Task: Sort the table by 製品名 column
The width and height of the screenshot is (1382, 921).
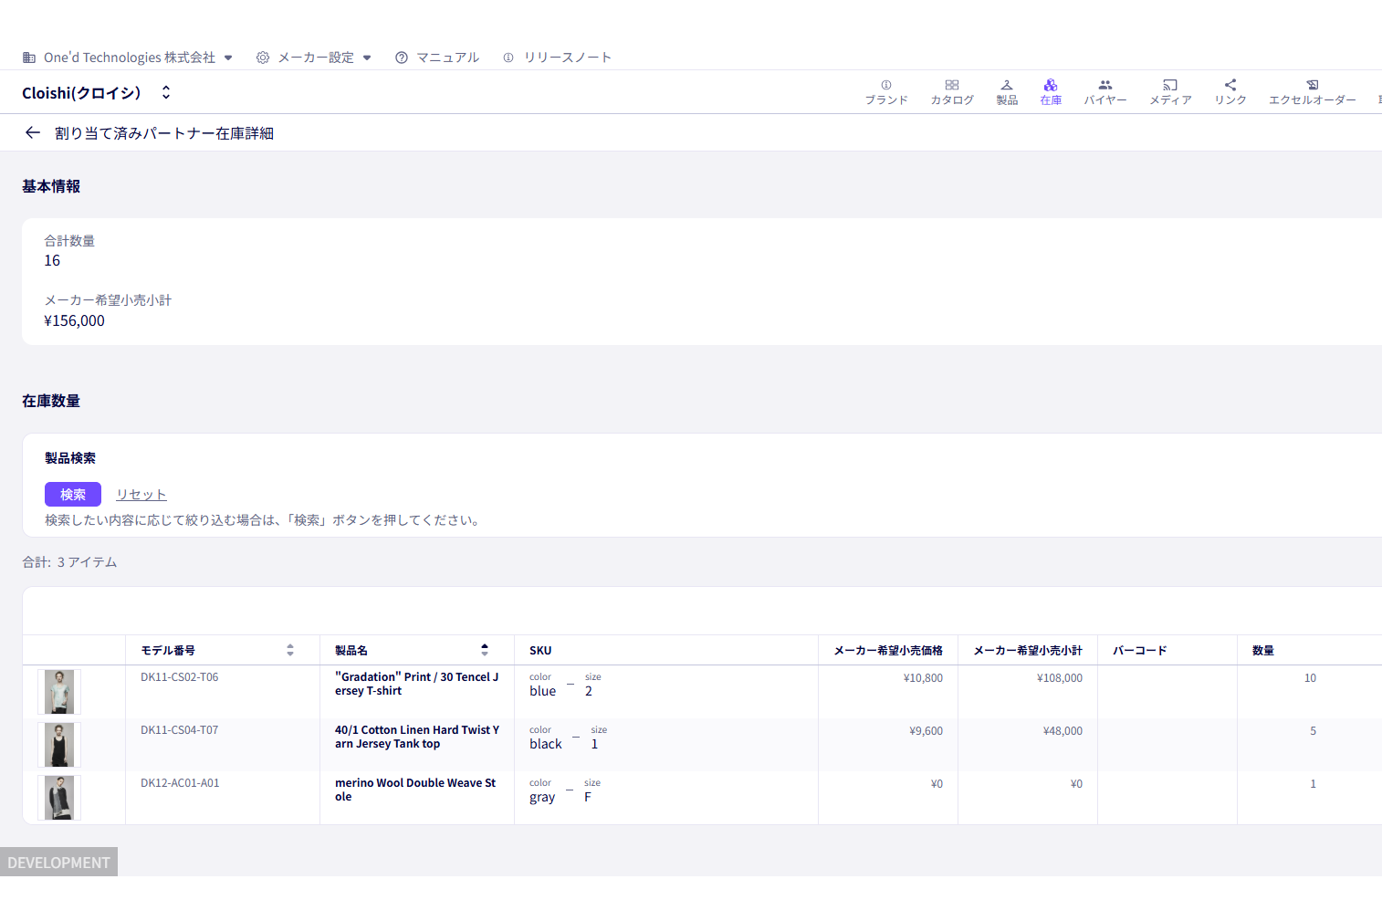Action: (x=485, y=650)
